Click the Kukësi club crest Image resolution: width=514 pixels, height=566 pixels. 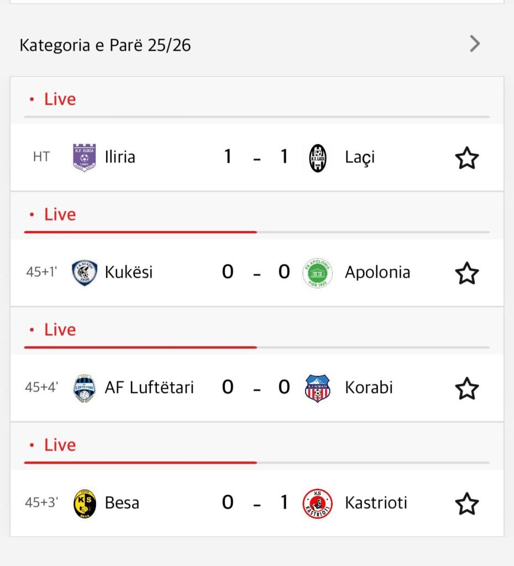click(85, 272)
